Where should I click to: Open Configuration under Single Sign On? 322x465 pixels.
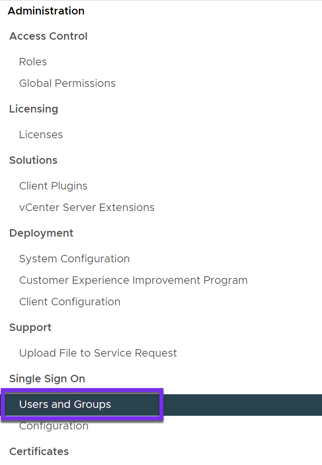pos(54,426)
